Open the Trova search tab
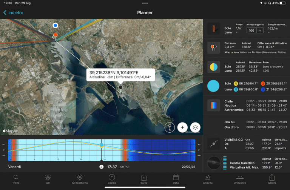290x190 pixels. 16,179
